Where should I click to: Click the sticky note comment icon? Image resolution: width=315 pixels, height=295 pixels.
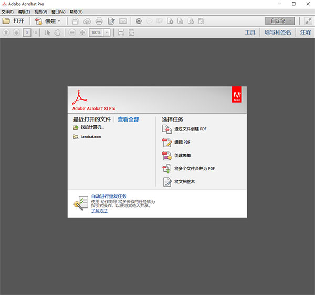149,21
